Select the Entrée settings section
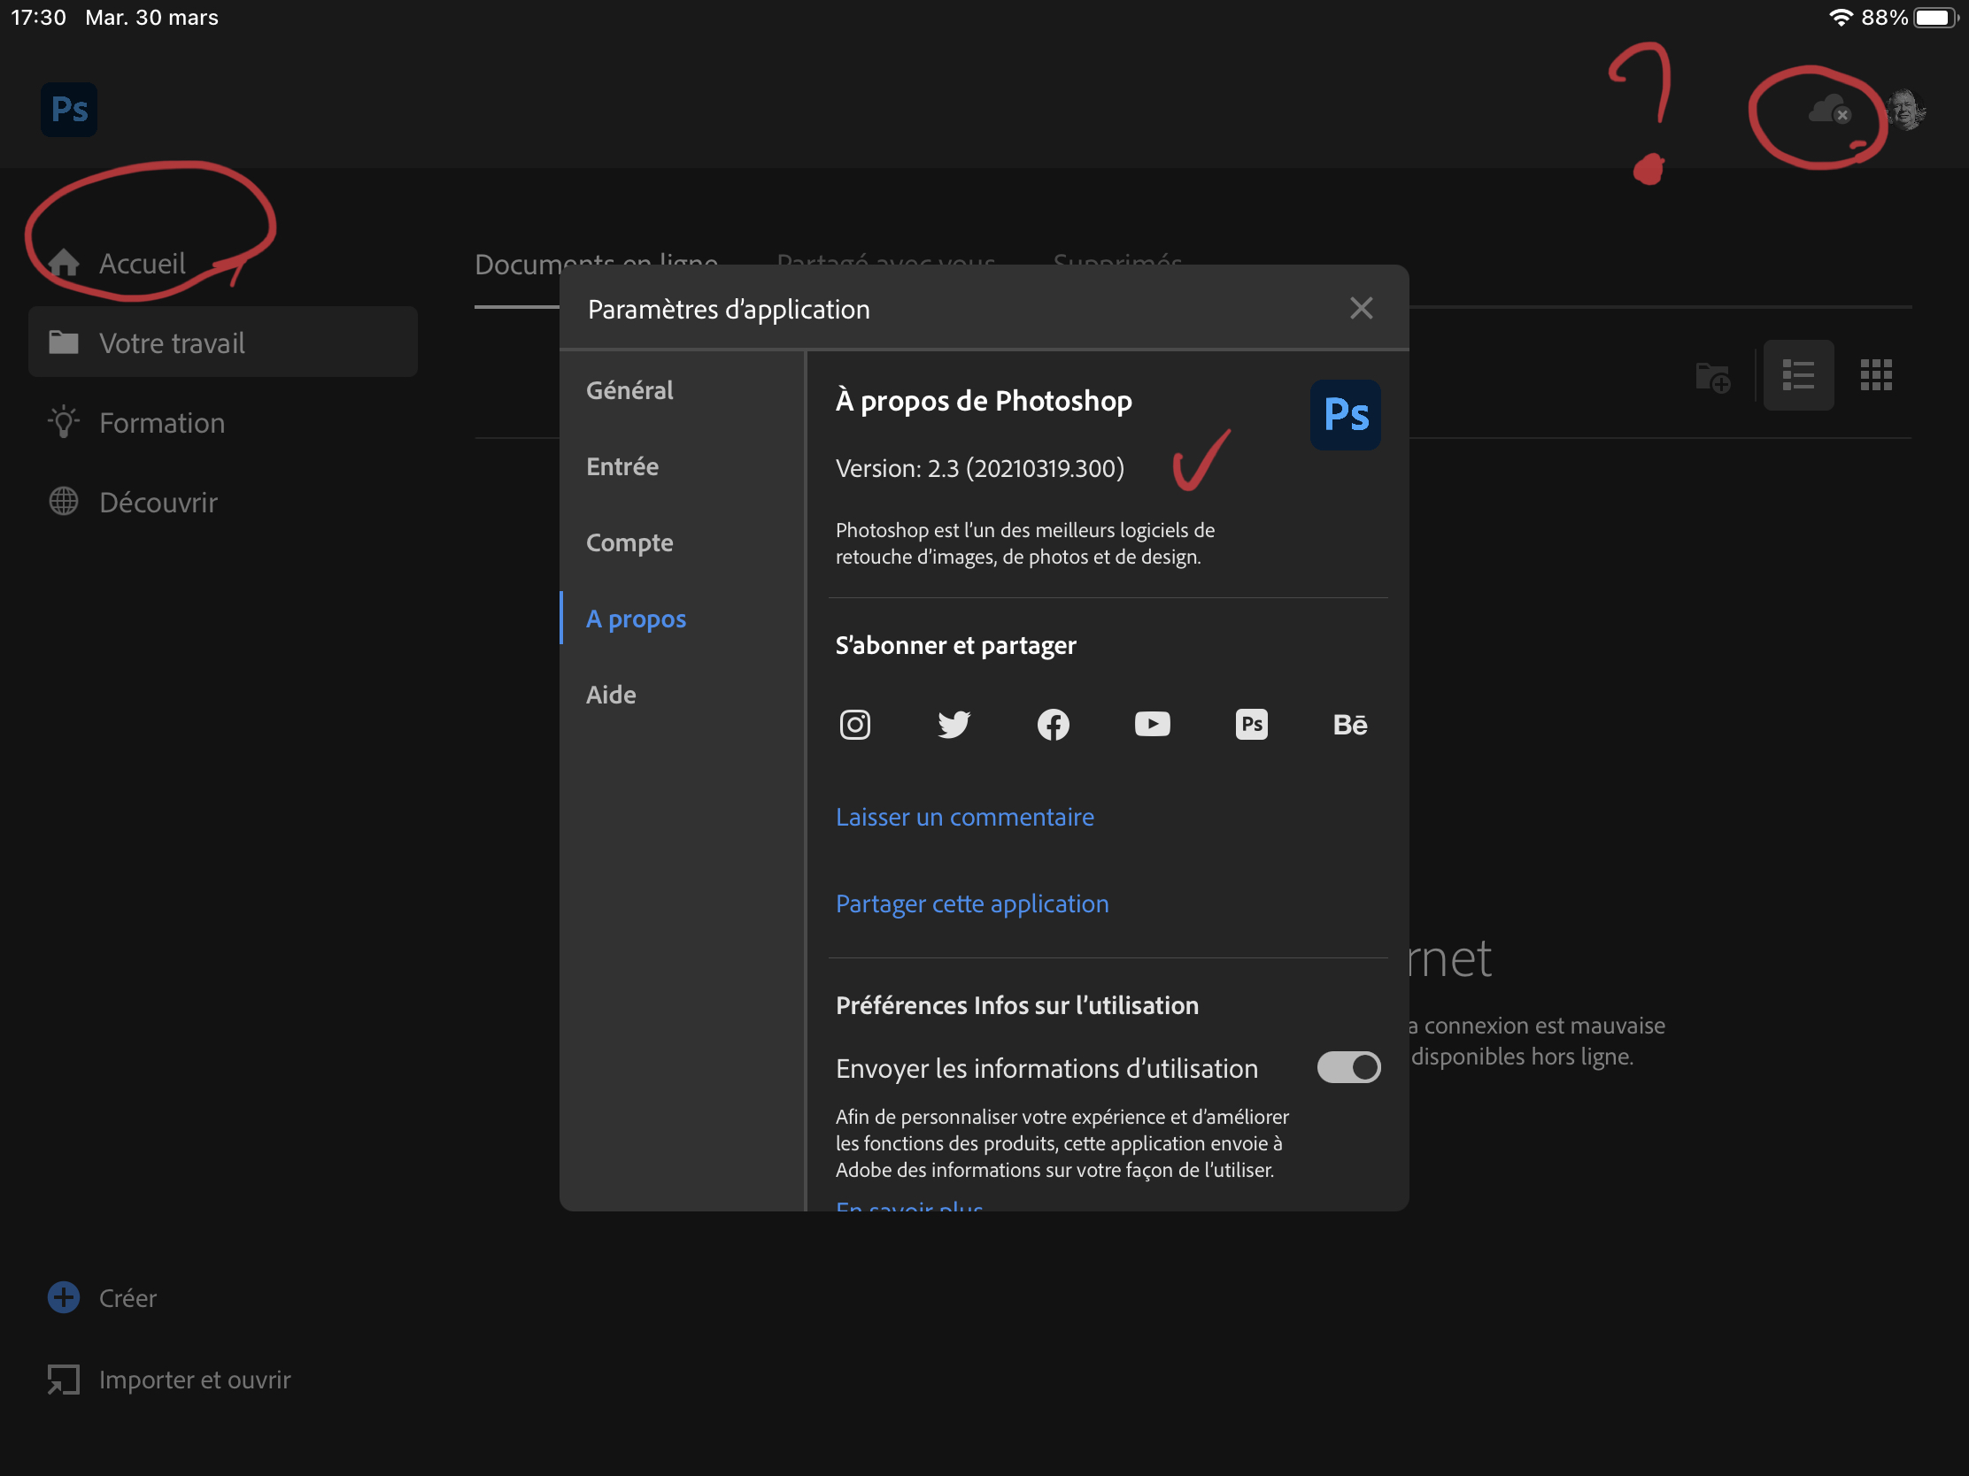The image size is (1969, 1476). [x=622, y=466]
